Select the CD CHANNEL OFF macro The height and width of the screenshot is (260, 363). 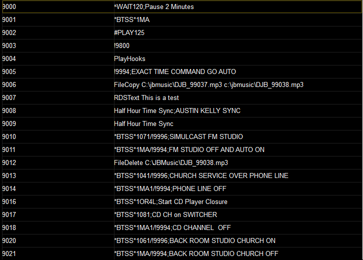click(x=182, y=227)
